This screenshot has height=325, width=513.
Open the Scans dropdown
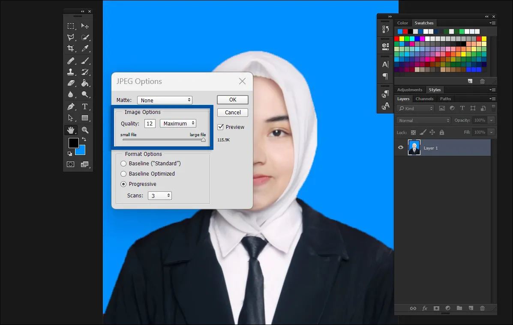[x=159, y=196]
